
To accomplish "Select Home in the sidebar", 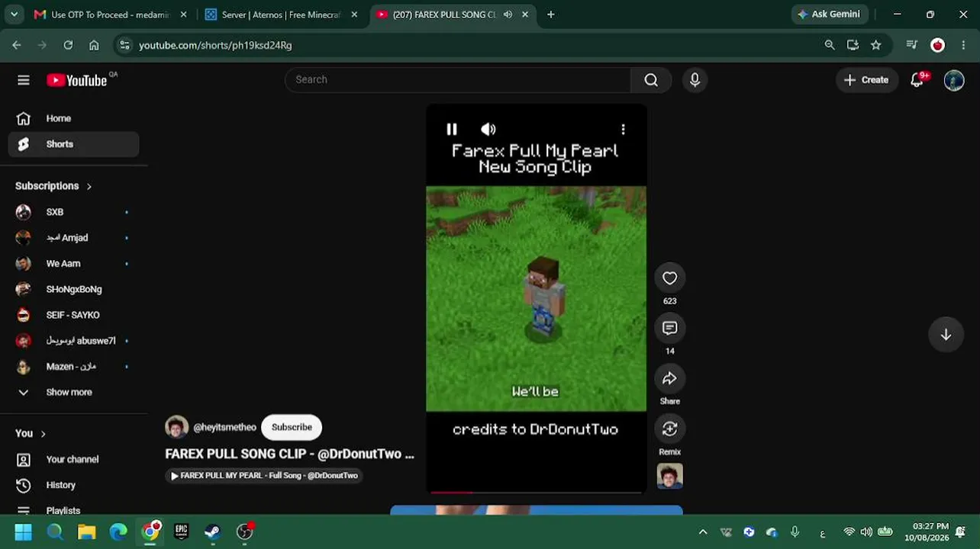I will (73, 118).
